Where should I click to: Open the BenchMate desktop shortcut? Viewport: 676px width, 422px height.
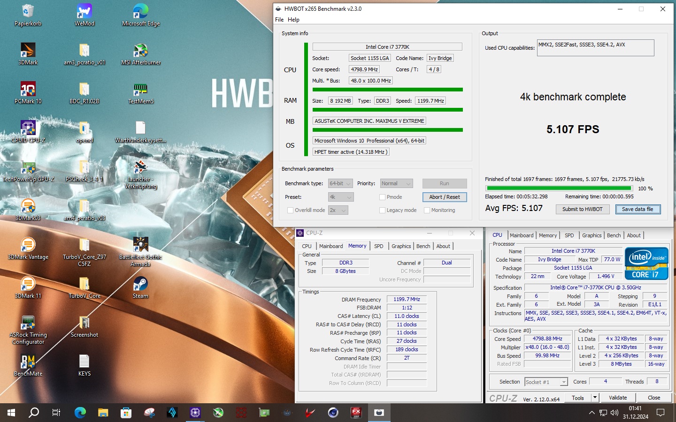tap(28, 365)
